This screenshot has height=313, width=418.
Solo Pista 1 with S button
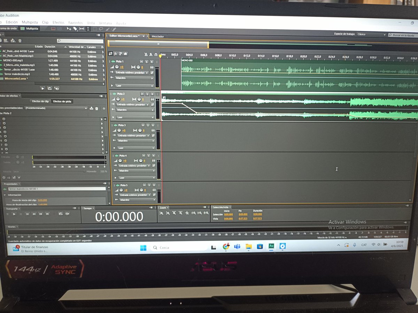pos(147,62)
